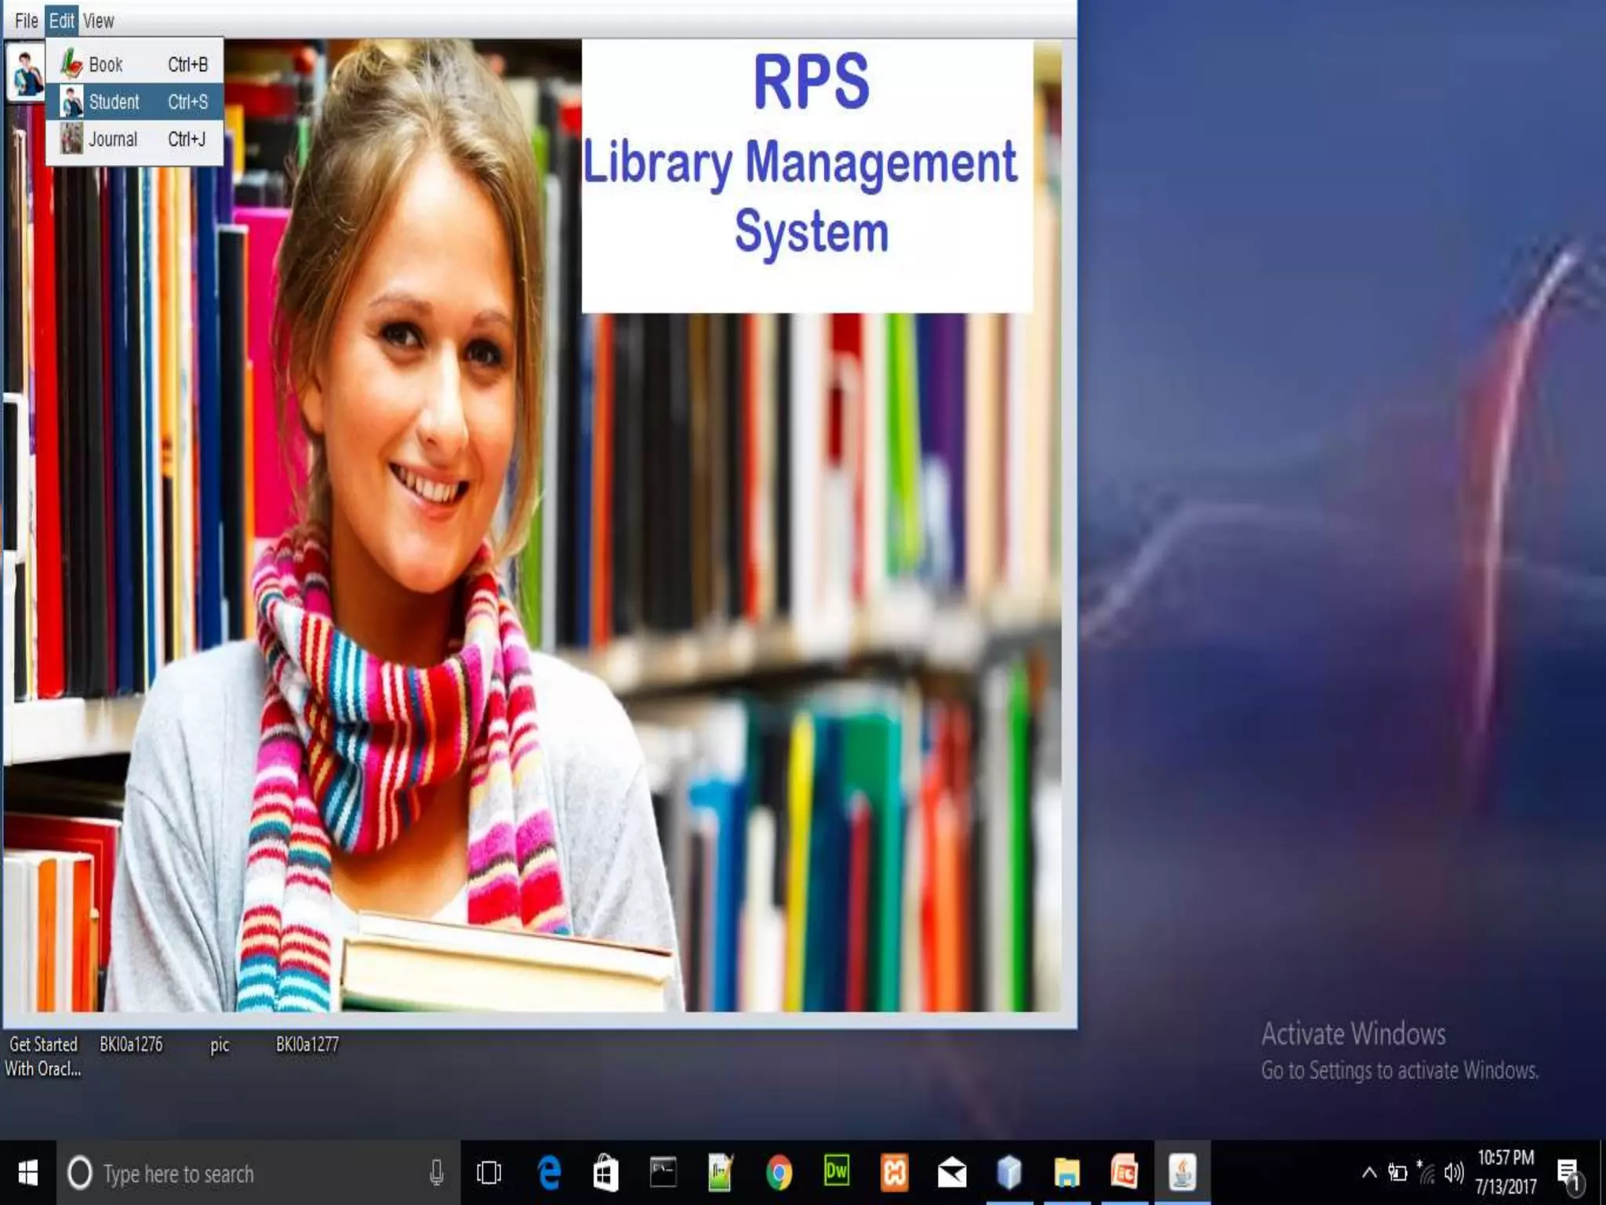
Task: Open XAMPP control panel from taskbar
Action: point(895,1174)
